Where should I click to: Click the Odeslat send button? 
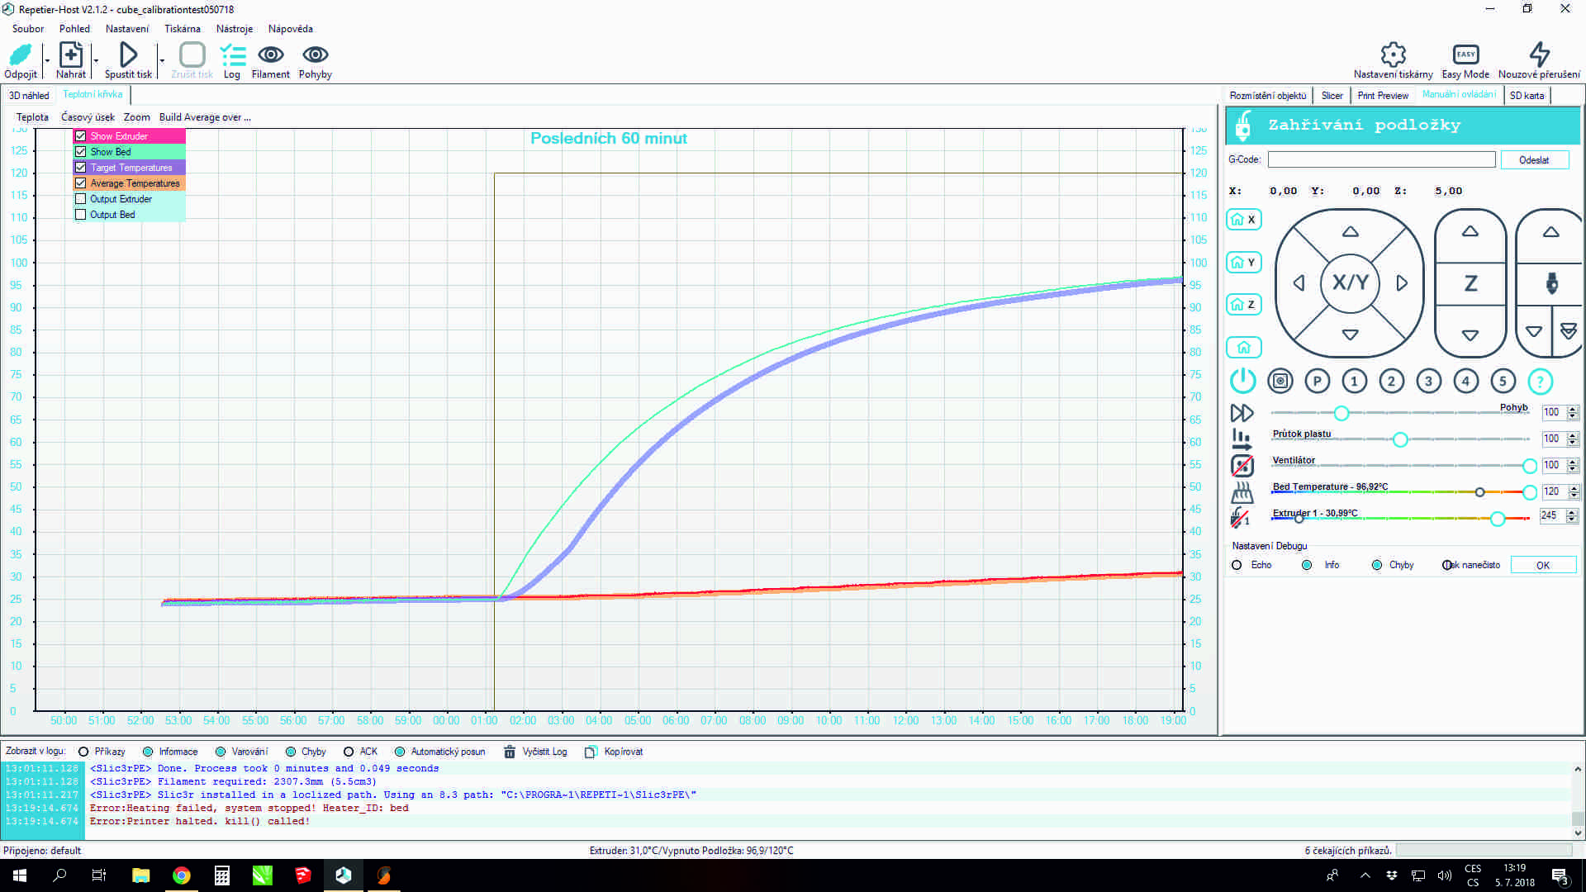[1534, 160]
